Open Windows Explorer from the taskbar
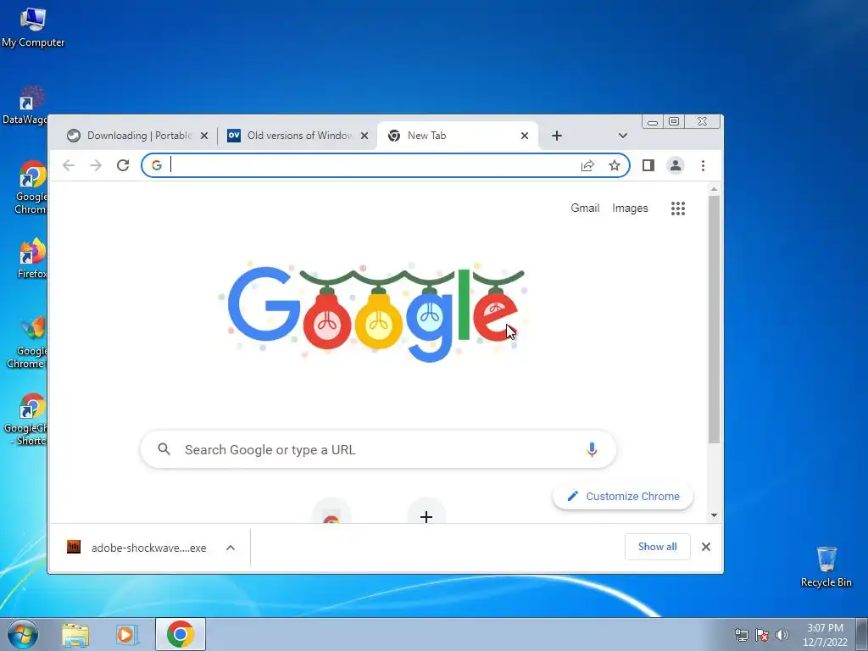868x651 pixels. pyautogui.click(x=75, y=635)
